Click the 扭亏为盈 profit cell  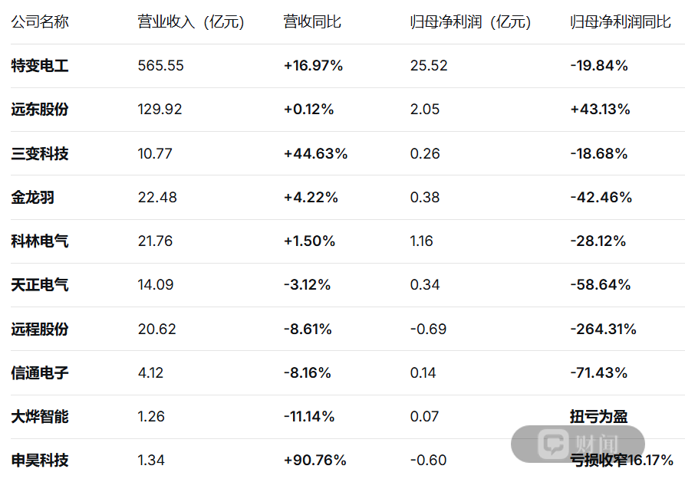tap(598, 417)
